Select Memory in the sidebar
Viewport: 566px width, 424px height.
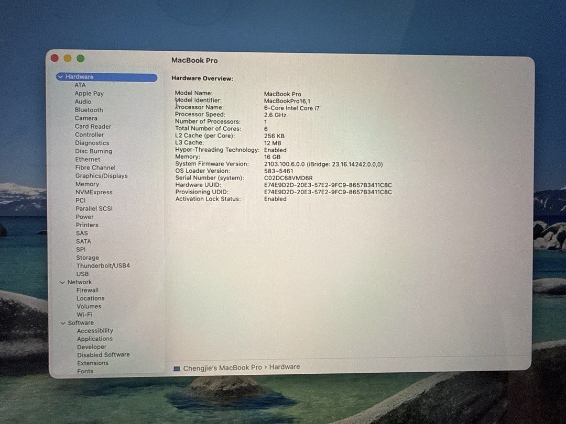tap(87, 184)
